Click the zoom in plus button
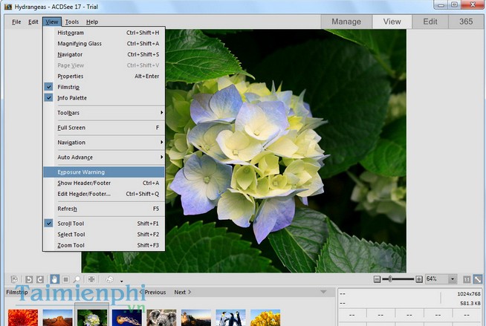Viewport: 486px width, 326px height. pyautogui.click(x=419, y=279)
